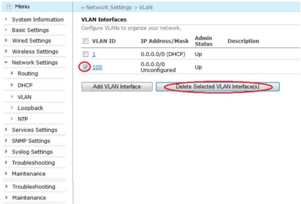The width and height of the screenshot is (301, 204).
Task: Expand Basic Settings chevron
Action: 6,30
